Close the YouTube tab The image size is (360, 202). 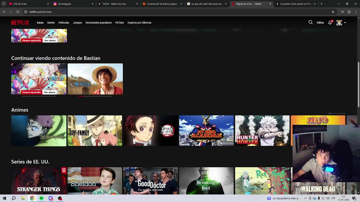[x=48, y=4]
